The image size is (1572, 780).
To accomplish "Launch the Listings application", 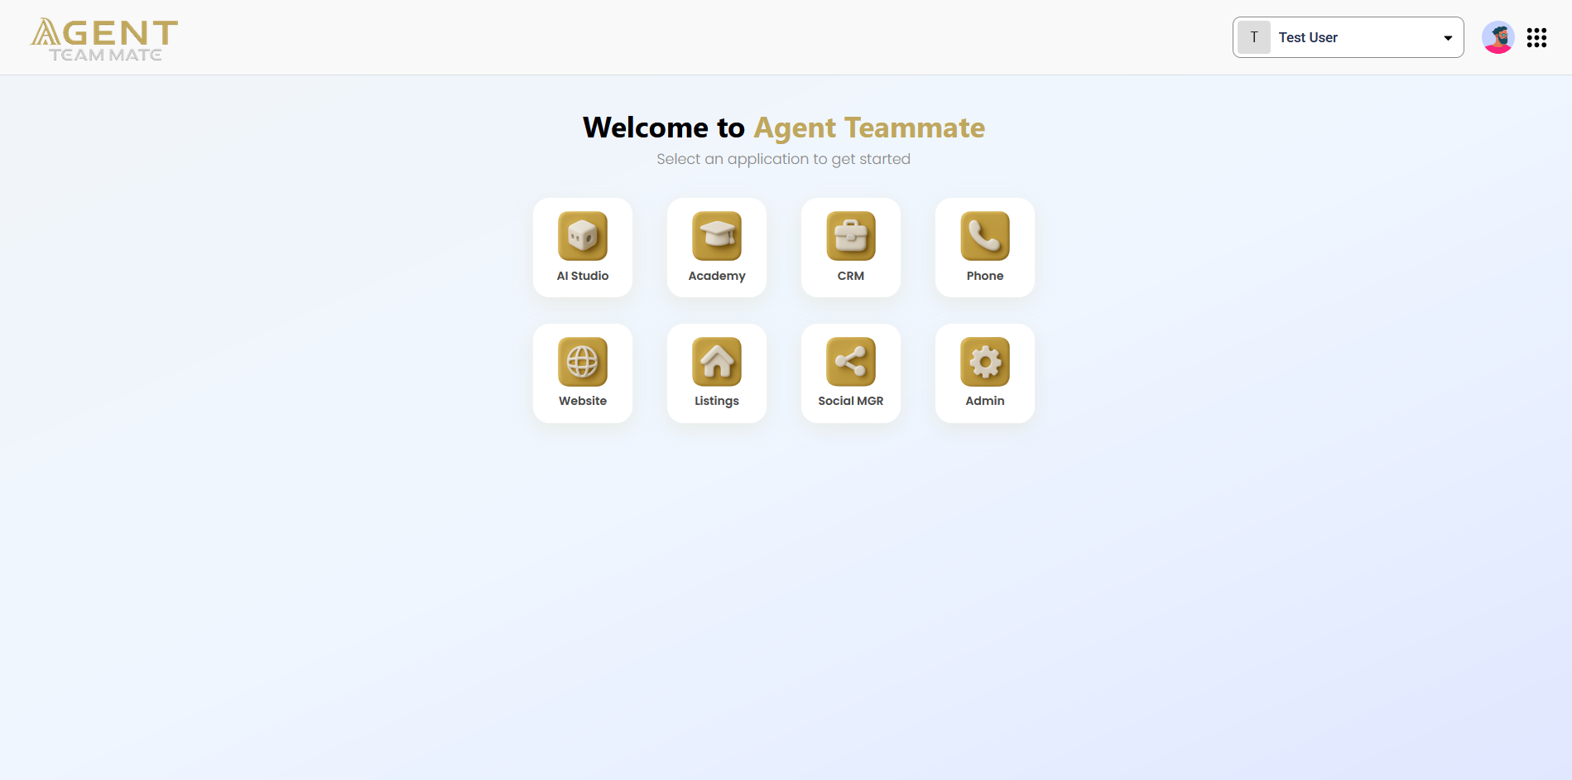I will pyautogui.click(x=716, y=373).
